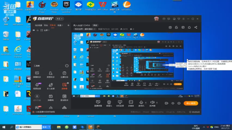
Task: Open the mail message icon in the title bar
Action: [164, 19]
